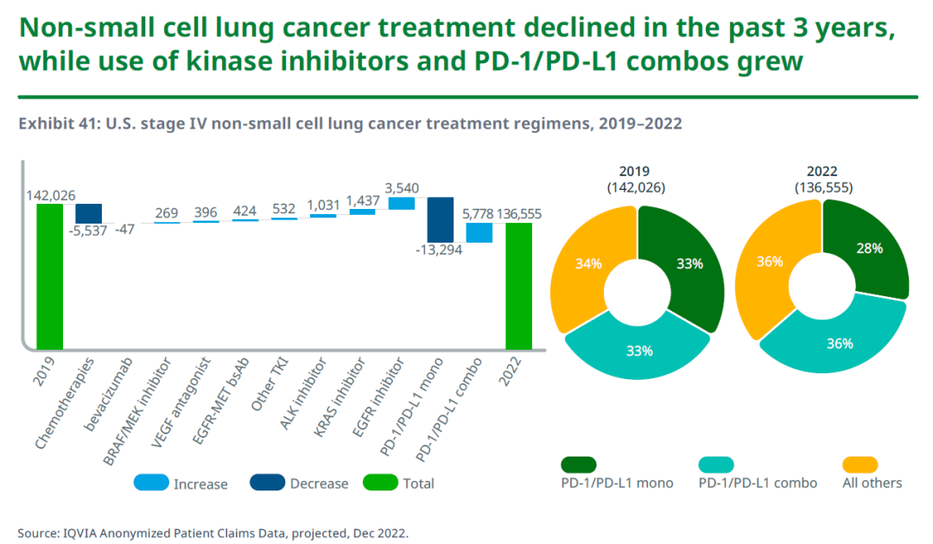Click the Exhibit 41 subtitle text

(x=350, y=123)
